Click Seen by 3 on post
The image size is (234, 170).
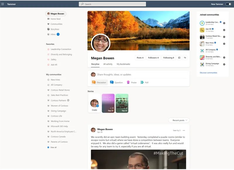coord(177,130)
